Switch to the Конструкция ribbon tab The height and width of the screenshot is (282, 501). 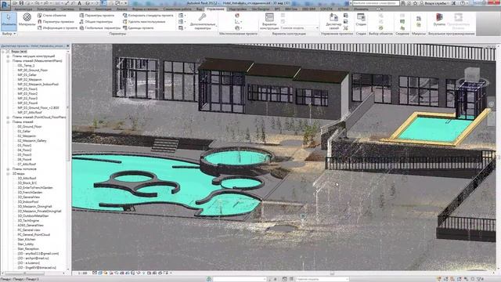[x=47, y=9]
